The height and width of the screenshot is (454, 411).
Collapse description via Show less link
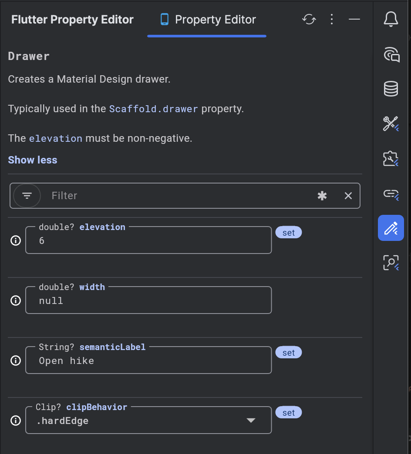click(32, 160)
